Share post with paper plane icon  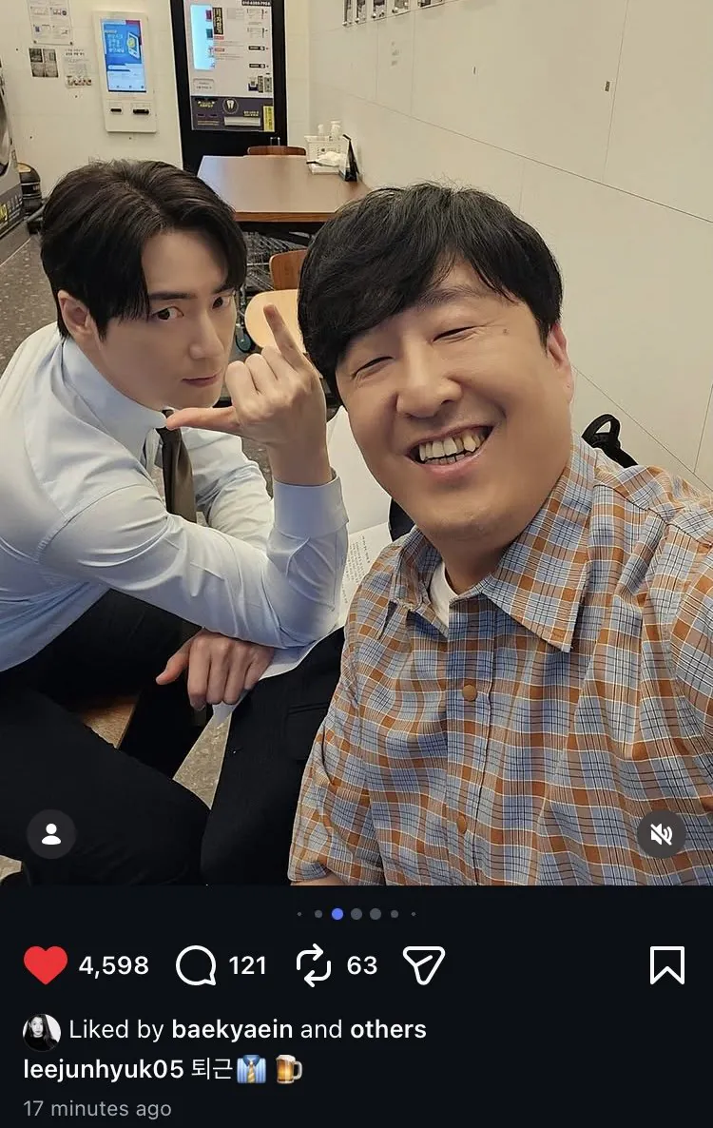(424, 964)
